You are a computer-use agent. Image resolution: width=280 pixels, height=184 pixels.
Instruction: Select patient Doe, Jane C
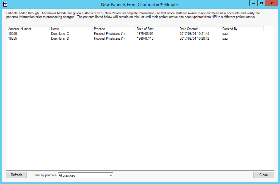[x=60, y=34]
